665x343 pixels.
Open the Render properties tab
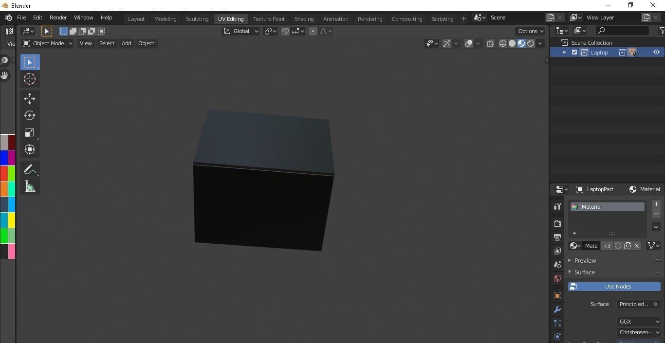coord(557,224)
